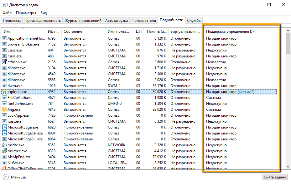This screenshot has height=185, width=291.
Task: Switch to the Производительность tab
Action: (x=43, y=21)
